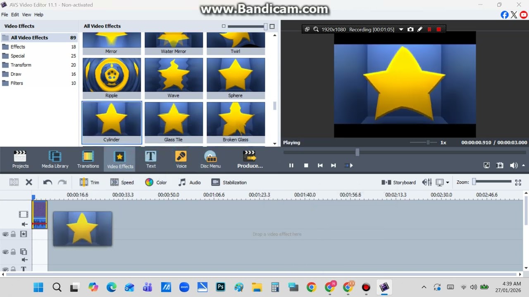Open the Projects section
This screenshot has height=297, width=529.
point(20,160)
